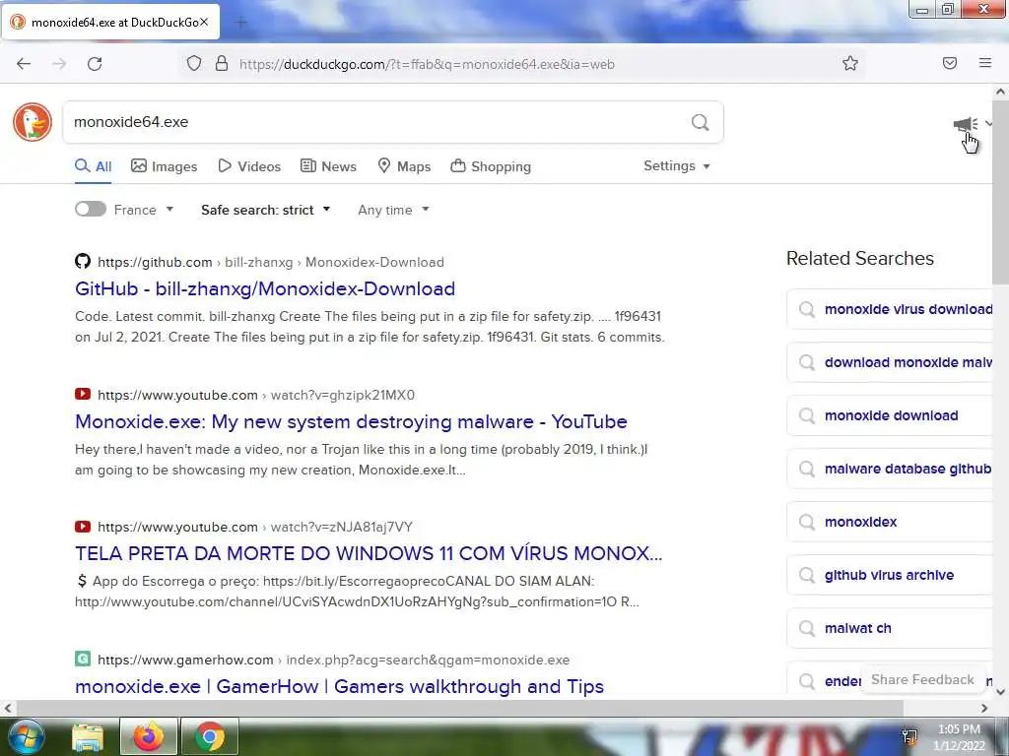This screenshot has width=1009, height=756.
Task: Open the Settings dropdown
Action: [676, 165]
